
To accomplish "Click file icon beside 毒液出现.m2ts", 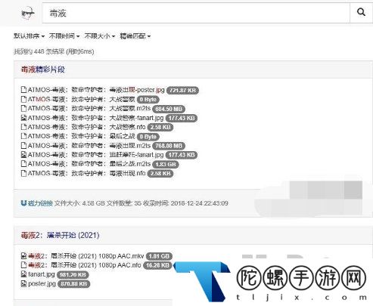I will [23, 145].
